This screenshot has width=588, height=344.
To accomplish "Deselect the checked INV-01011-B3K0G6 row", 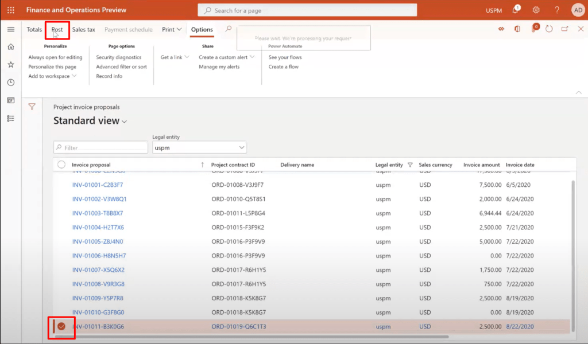I will click(61, 327).
